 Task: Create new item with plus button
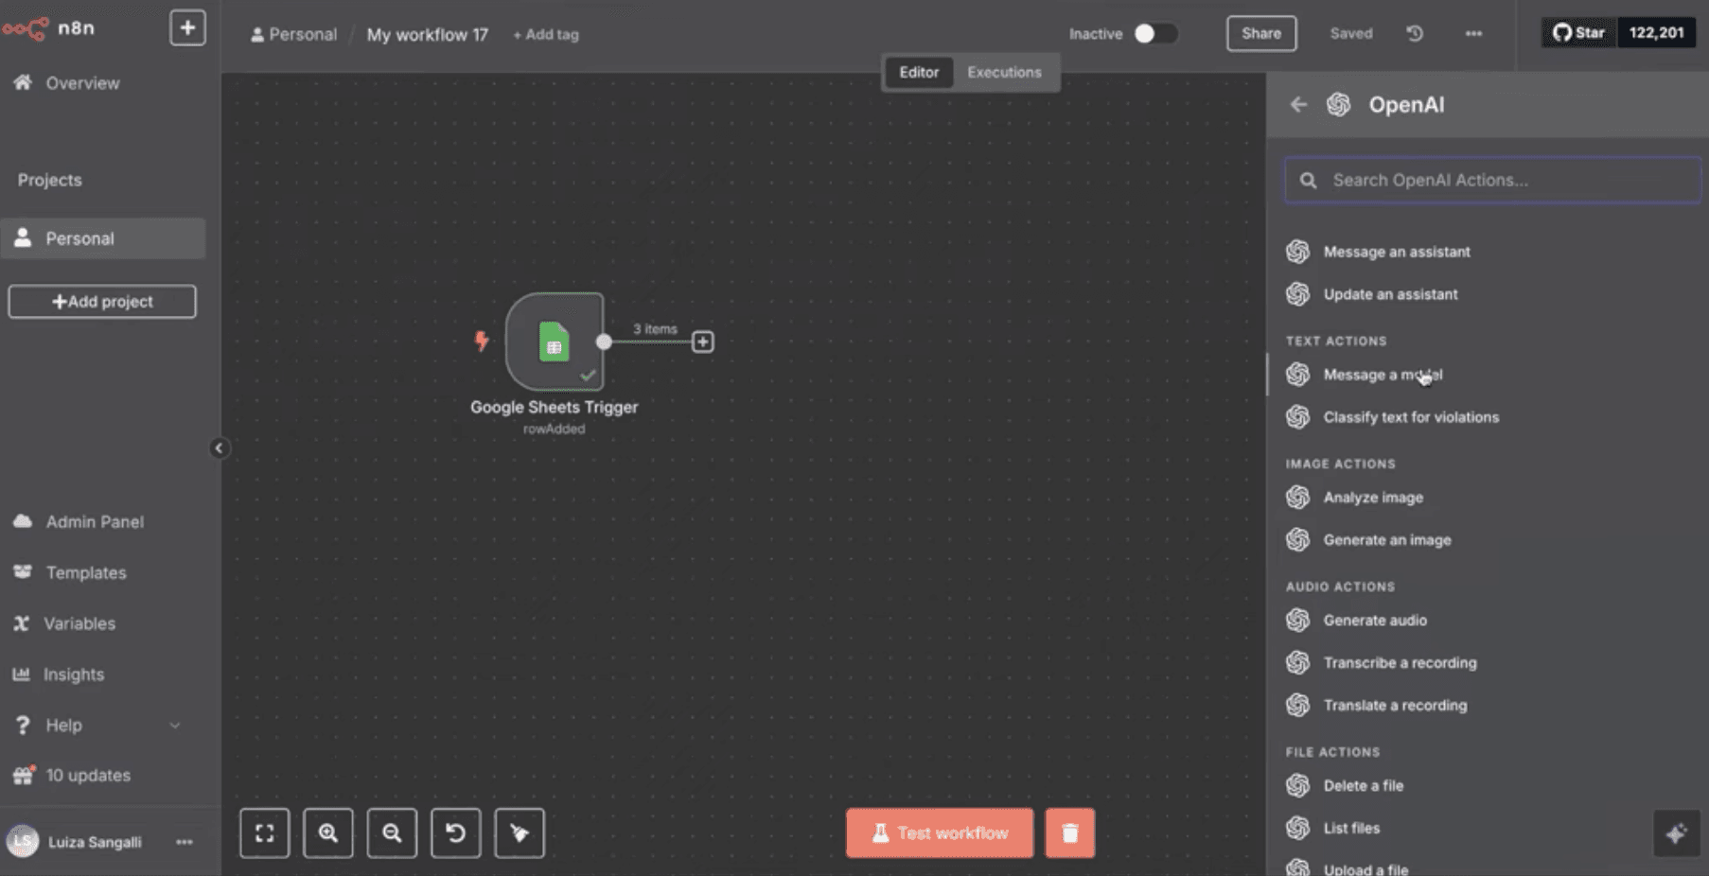point(187,28)
